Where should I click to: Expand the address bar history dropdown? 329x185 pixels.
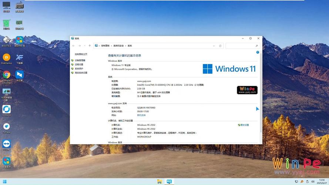click(x=214, y=46)
